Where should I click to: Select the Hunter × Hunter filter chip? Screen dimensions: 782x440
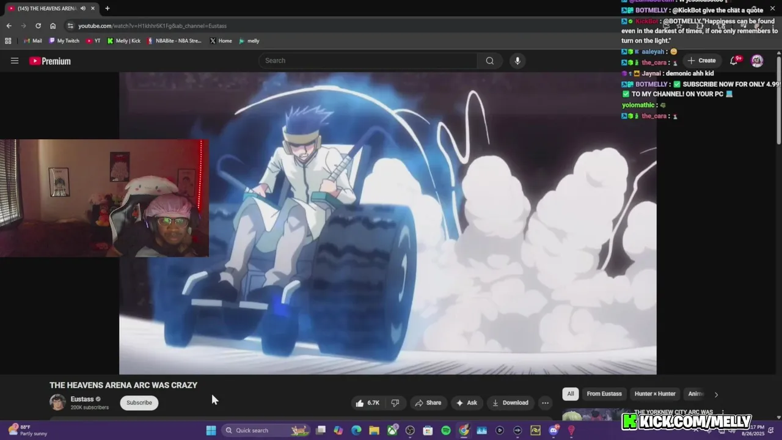point(655,394)
